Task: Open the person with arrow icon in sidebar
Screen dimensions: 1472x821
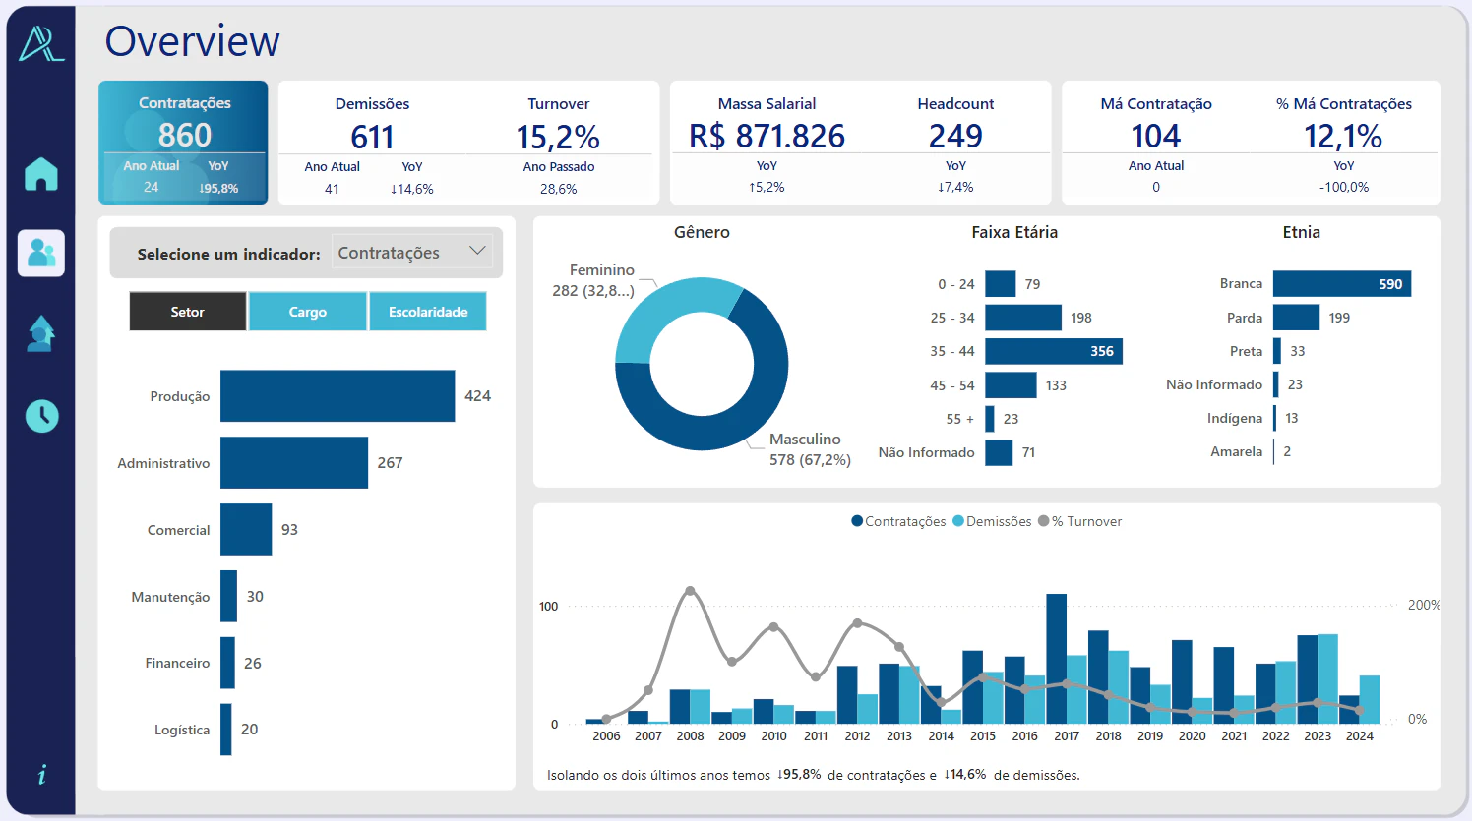Action: 41,333
